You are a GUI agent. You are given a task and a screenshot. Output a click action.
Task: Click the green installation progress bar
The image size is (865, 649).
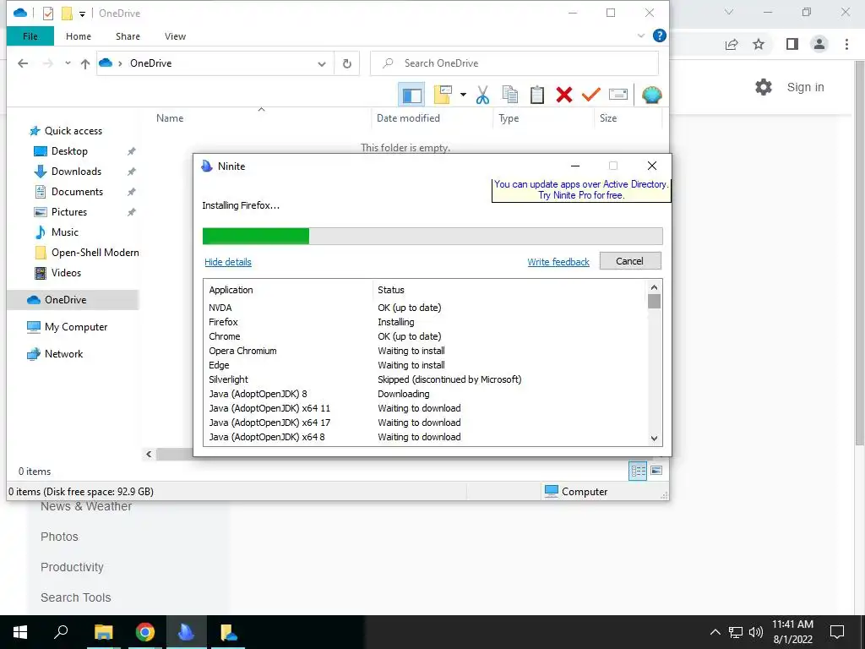point(256,237)
